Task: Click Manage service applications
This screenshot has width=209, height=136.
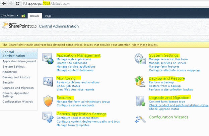Action: [x=76, y=67]
